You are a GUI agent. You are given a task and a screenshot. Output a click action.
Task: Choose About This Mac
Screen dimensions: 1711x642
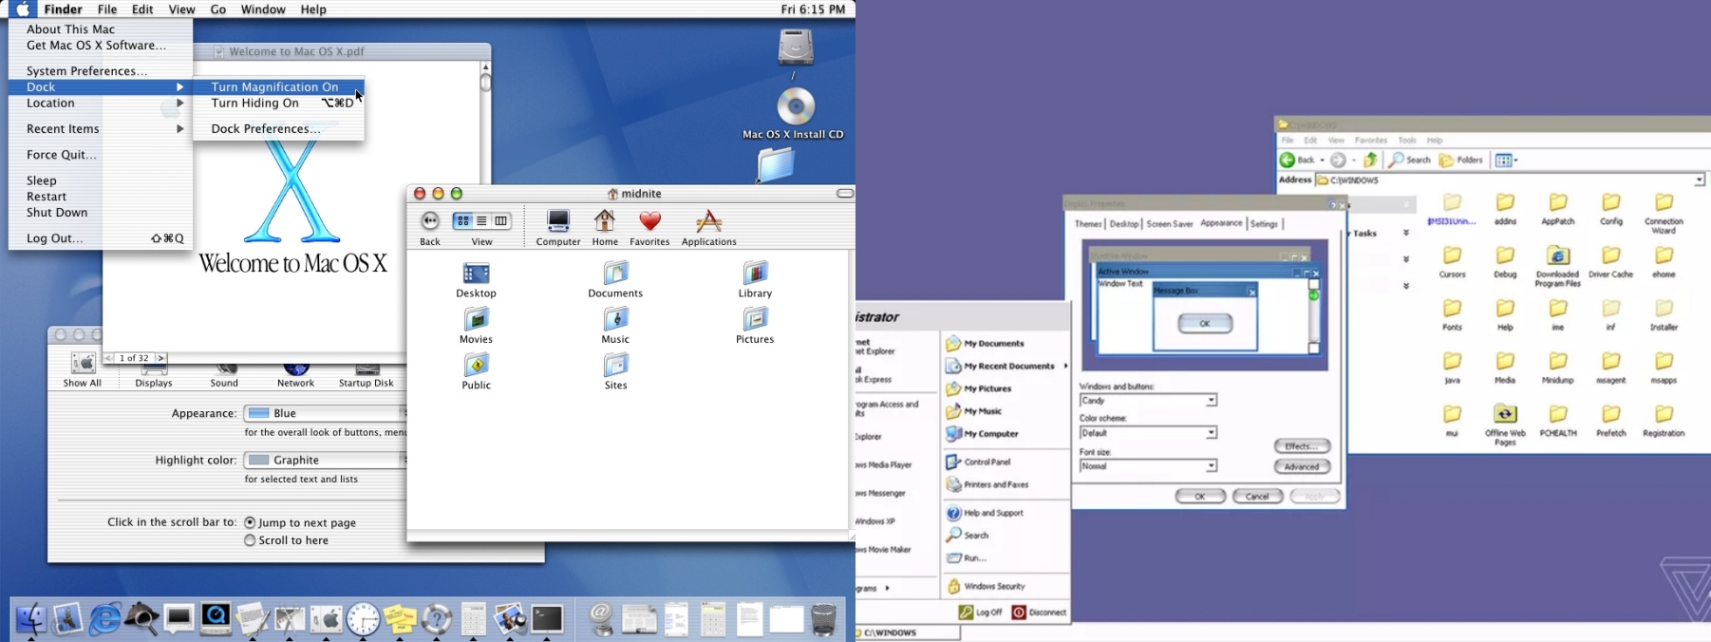point(101,29)
